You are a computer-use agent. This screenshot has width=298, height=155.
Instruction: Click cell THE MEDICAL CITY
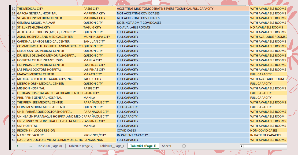50,9
